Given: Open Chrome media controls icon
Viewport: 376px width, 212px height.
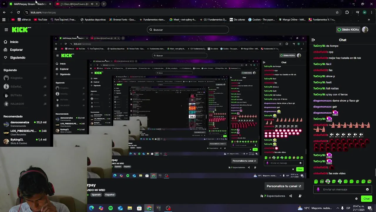Looking at the screenshot, I should (x=357, y=12).
